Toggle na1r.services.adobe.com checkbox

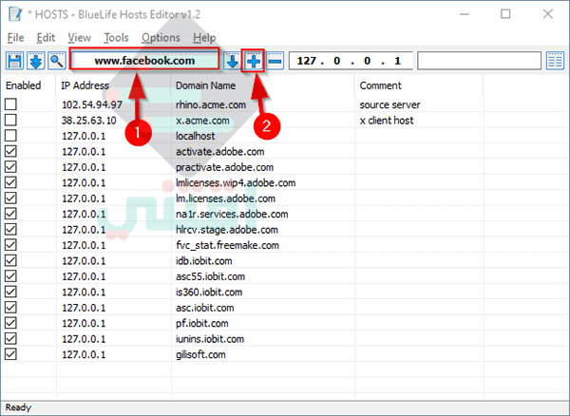(10, 214)
